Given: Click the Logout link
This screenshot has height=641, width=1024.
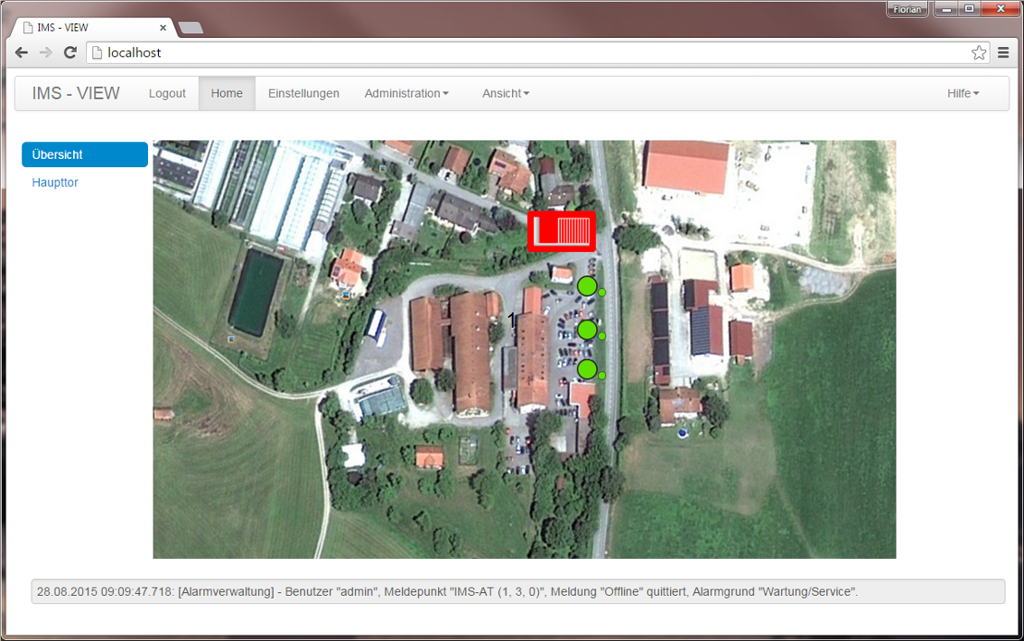Looking at the screenshot, I should (x=167, y=94).
